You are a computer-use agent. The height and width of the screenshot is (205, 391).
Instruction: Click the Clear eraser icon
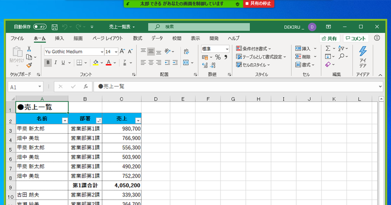point(328,65)
